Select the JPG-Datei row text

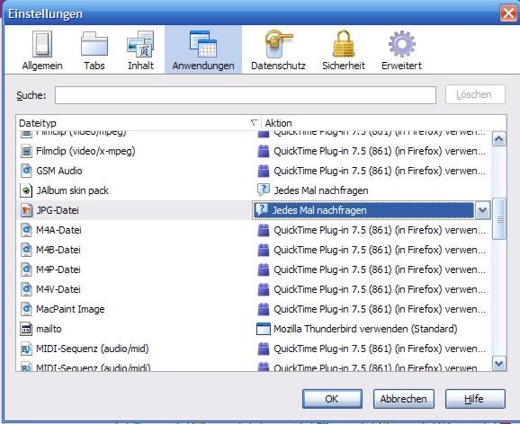[58, 210]
